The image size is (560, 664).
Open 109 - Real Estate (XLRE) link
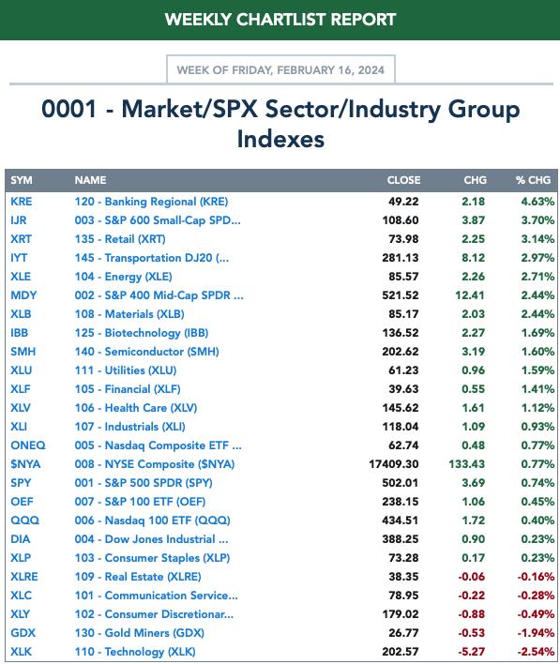click(x=138, y=577)
